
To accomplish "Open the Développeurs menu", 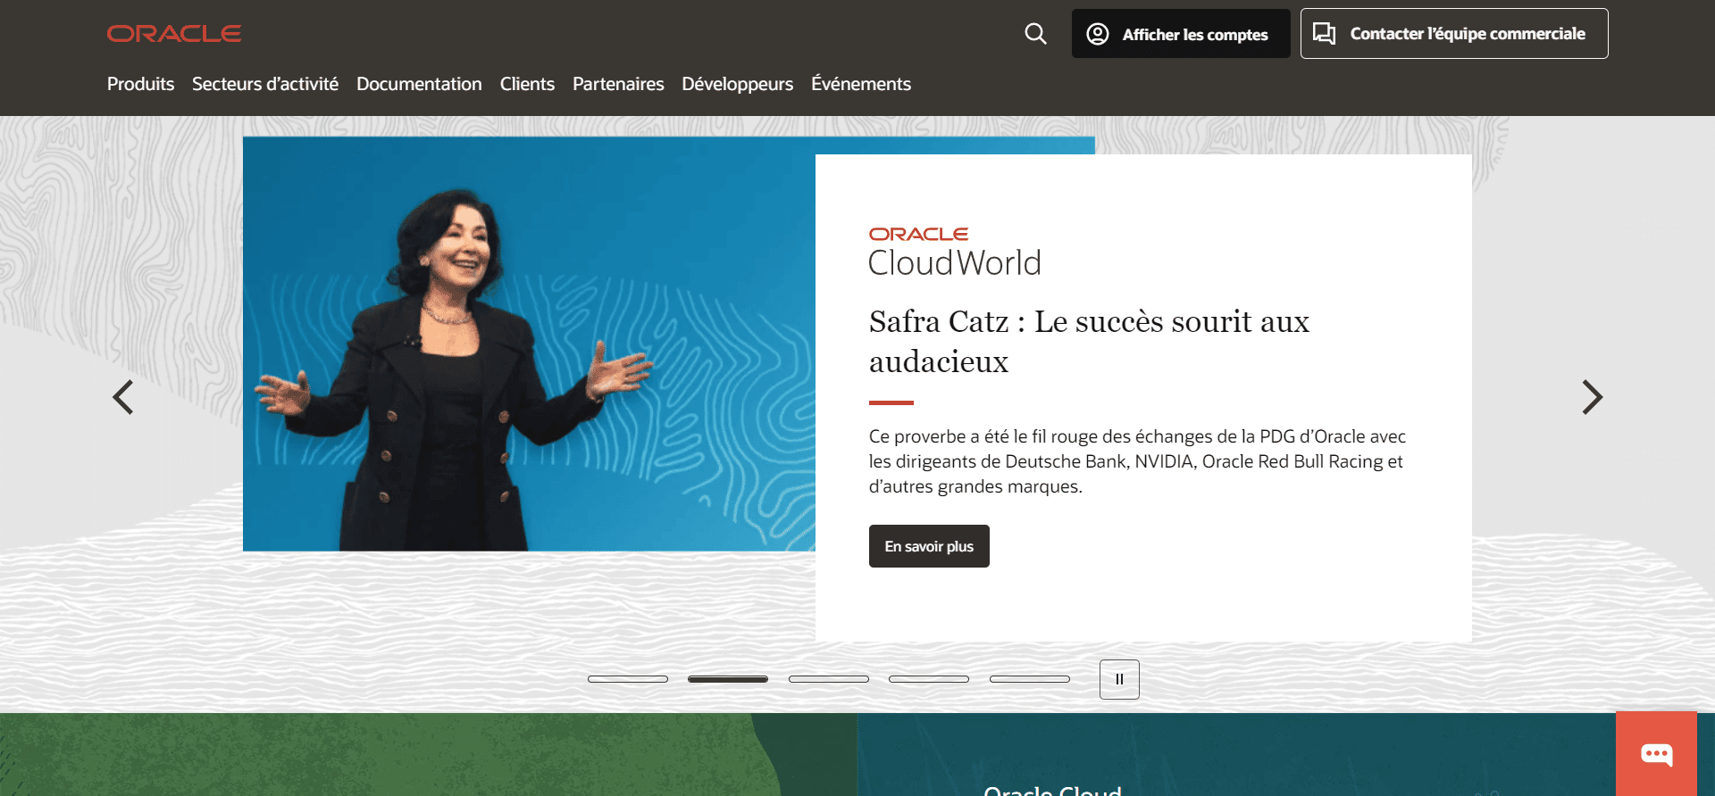I will [x=738, y=84].
